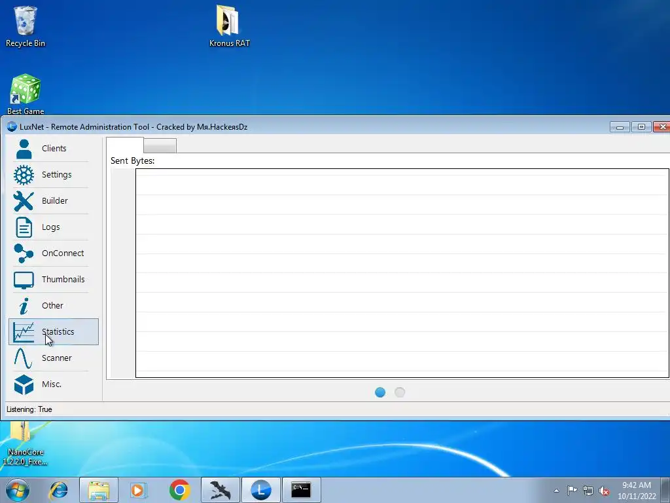
Task: Select the Scanner section label
Action: (56, 358)
